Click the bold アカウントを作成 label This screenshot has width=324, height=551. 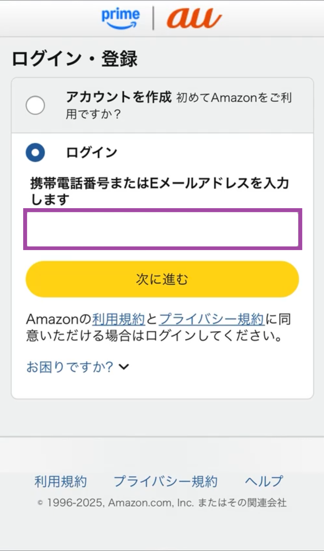[119, 97]
